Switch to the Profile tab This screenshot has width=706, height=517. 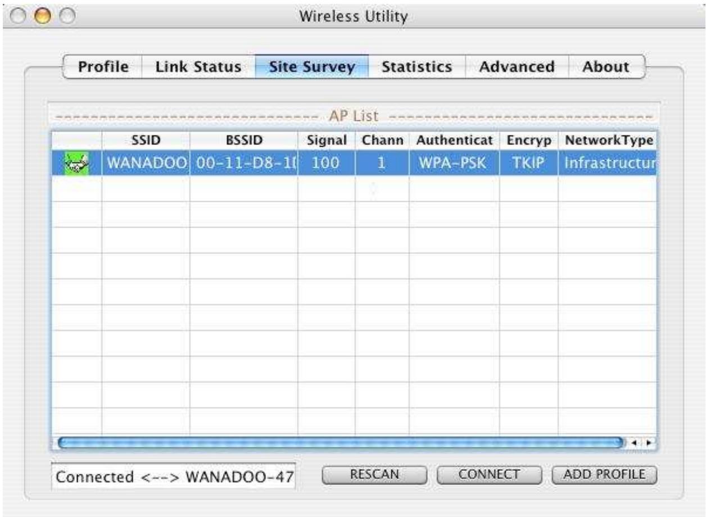point(103,67)
